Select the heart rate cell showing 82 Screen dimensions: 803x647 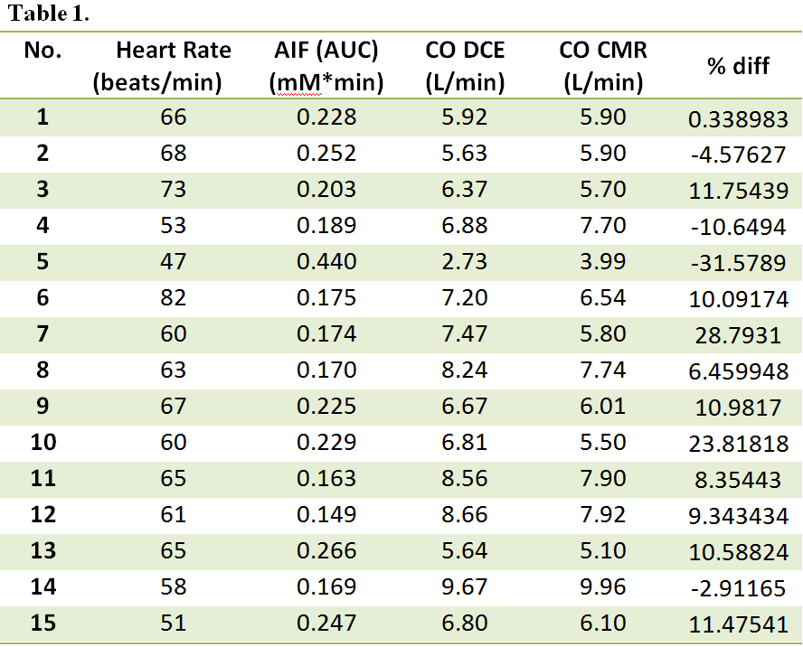(x=173, y=298)
